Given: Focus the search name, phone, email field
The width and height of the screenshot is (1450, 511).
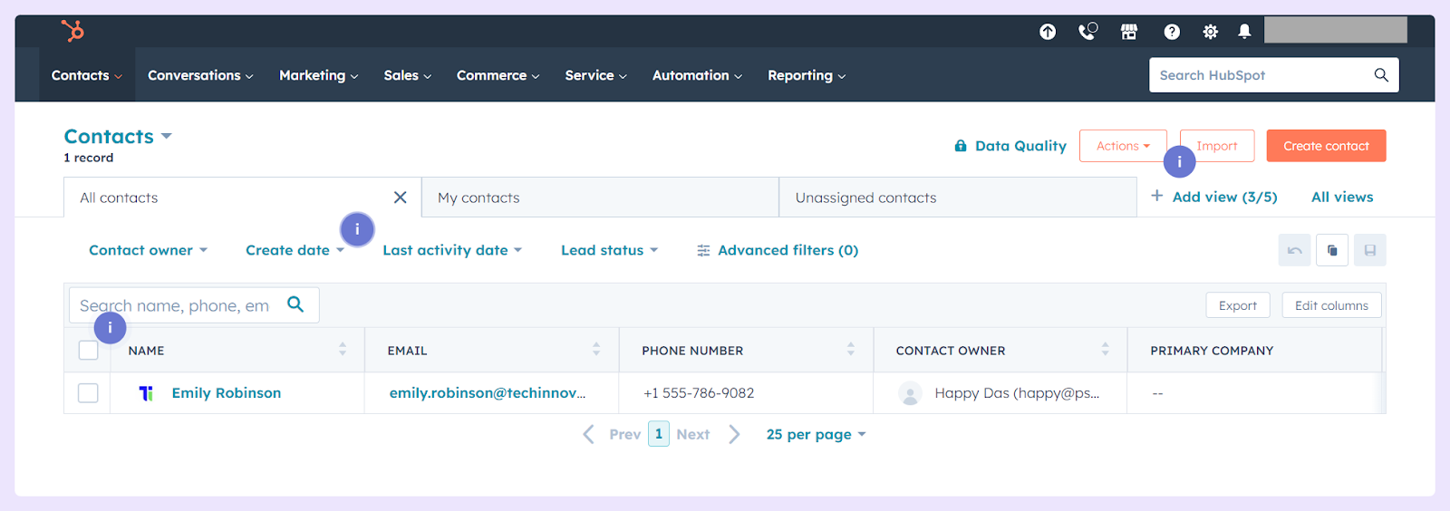Looking at the screenshot, I should coord(194,305).
